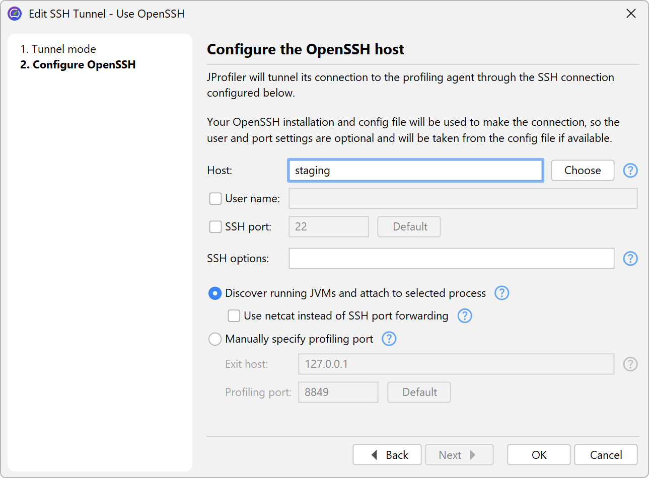The height and width of the screenshot is (478, 649).
Task: Open help for SSH options field
Action: pos(630,259)
